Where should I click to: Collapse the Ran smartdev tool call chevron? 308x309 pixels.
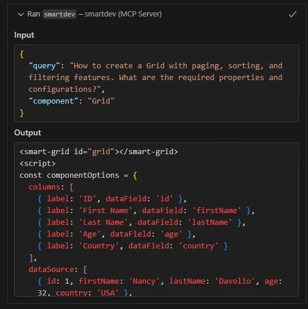point(21,14)
